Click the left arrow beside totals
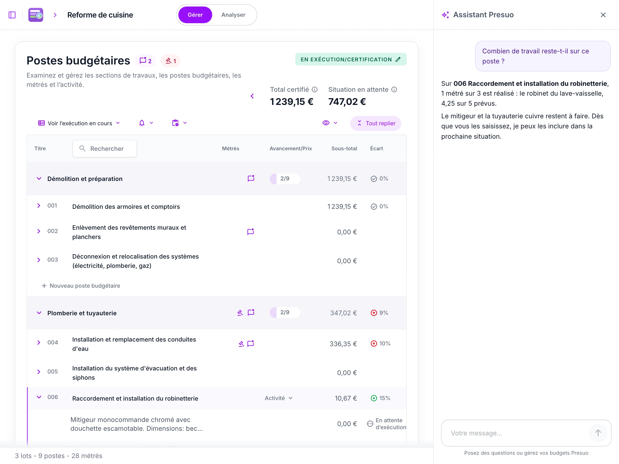Screen dimensions: 619x464 [252, 96]
